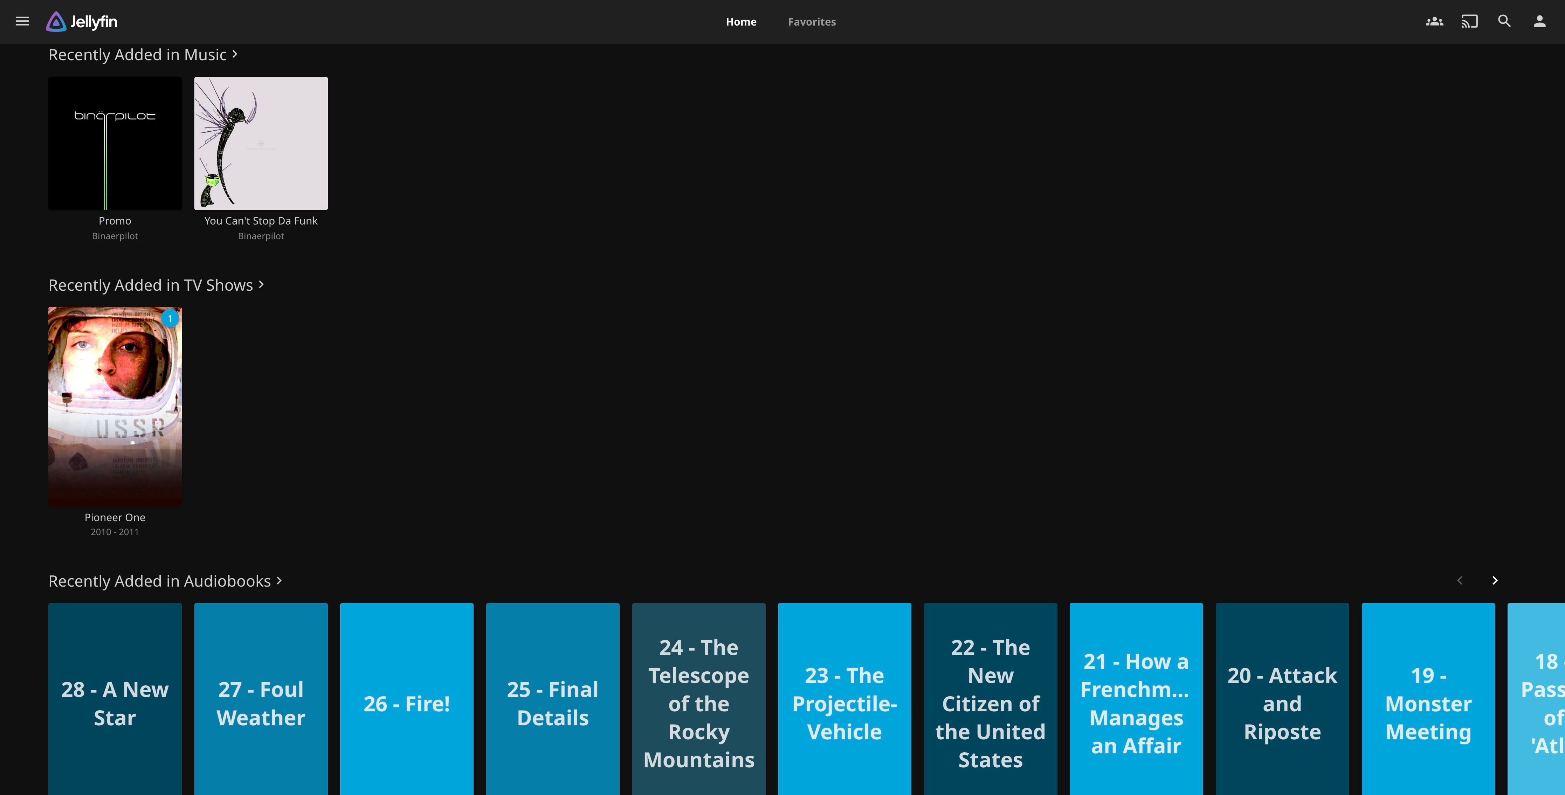1565x795 pixels.
Task: Click the cast/screen mirroring icon
Action: tap(1469, 21)
